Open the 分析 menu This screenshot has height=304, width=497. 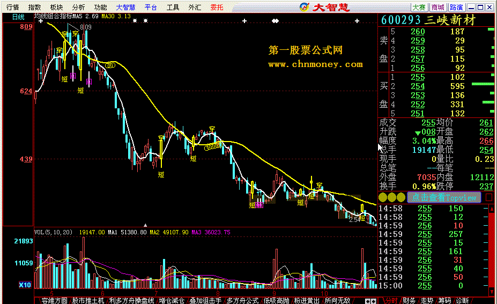point(78,7)
